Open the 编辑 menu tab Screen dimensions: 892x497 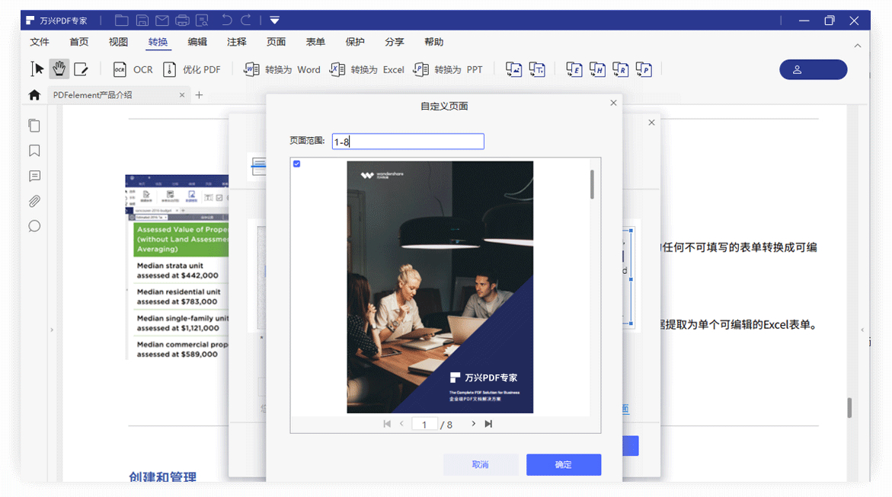(x=197, y=42)
